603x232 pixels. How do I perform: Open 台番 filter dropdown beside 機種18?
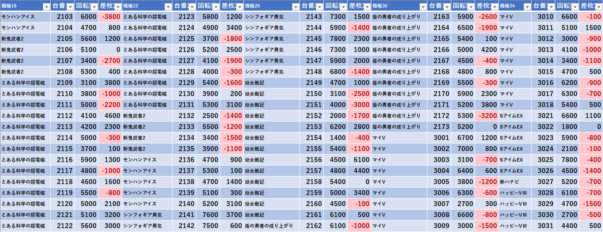click(x=70, y=7)
